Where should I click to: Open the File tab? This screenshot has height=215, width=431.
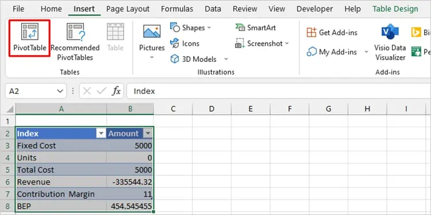pos(18,9)
